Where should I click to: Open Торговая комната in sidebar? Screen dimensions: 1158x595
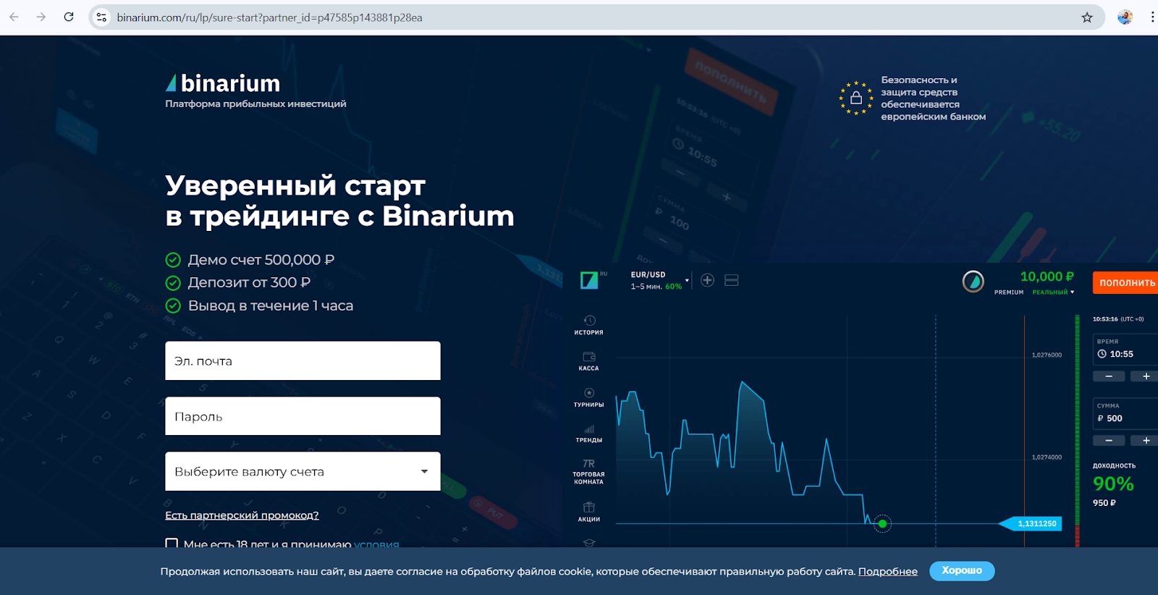pyautogui.click(x=589, y=471)
